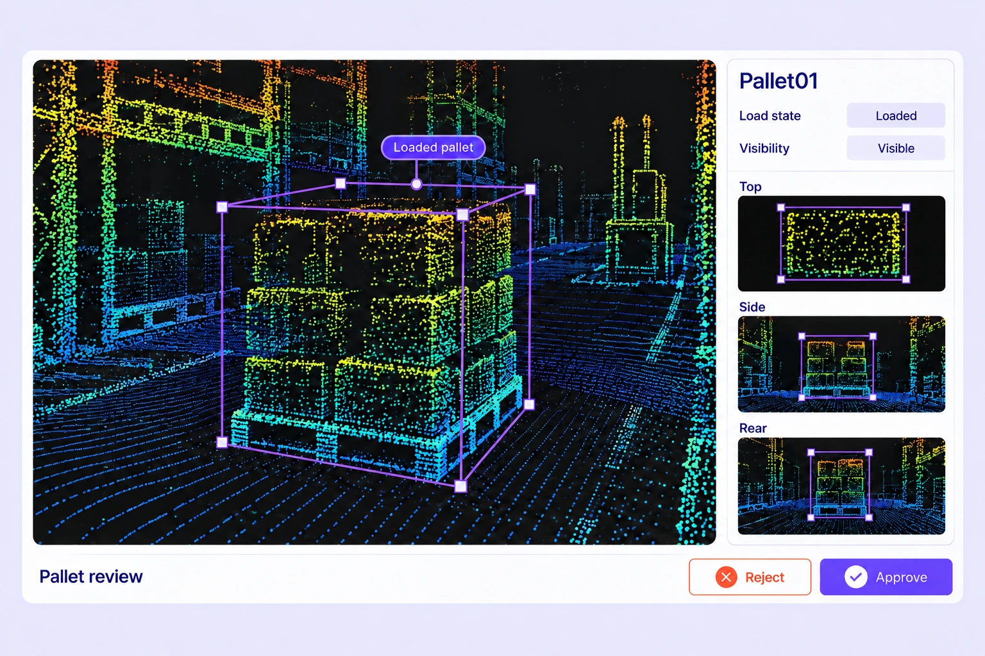This screenshot has height=656, width=985.
Task: Click the label anchor circle below the Loaded pallet tag
Action: (x=416, y=184)
